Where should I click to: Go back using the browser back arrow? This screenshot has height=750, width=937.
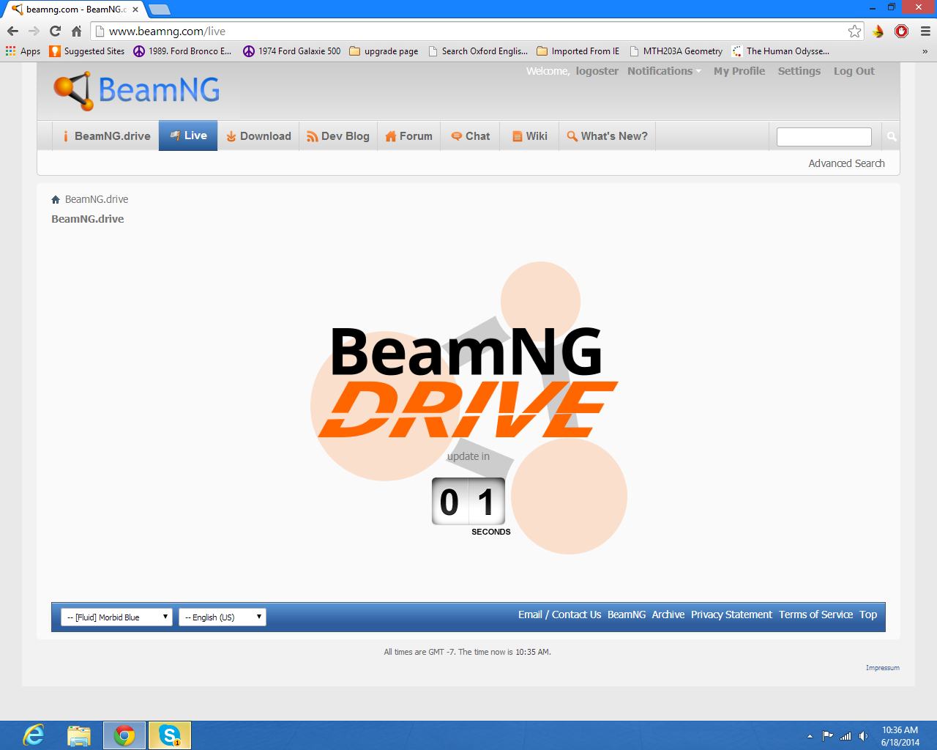pos(12,31)
